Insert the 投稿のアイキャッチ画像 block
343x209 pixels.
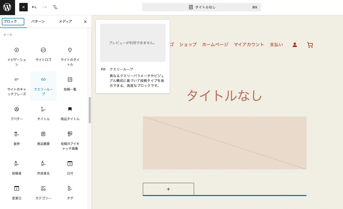tap(70, 140)
